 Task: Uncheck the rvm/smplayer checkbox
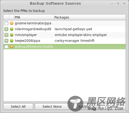pyautogui.click(x=6, y=35)
